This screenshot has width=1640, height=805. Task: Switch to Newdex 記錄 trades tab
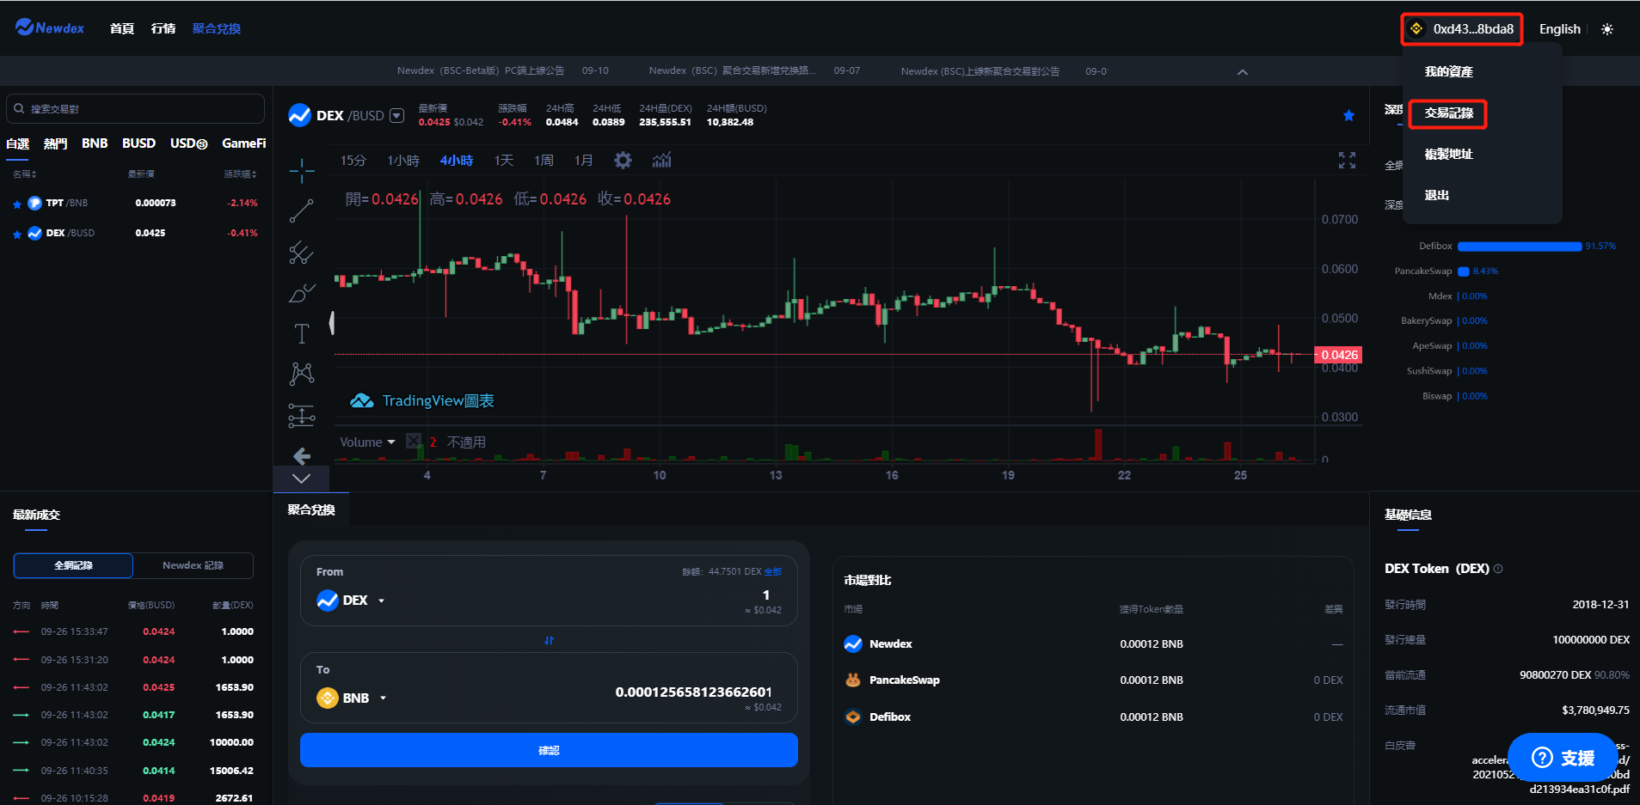coord(193,565)
